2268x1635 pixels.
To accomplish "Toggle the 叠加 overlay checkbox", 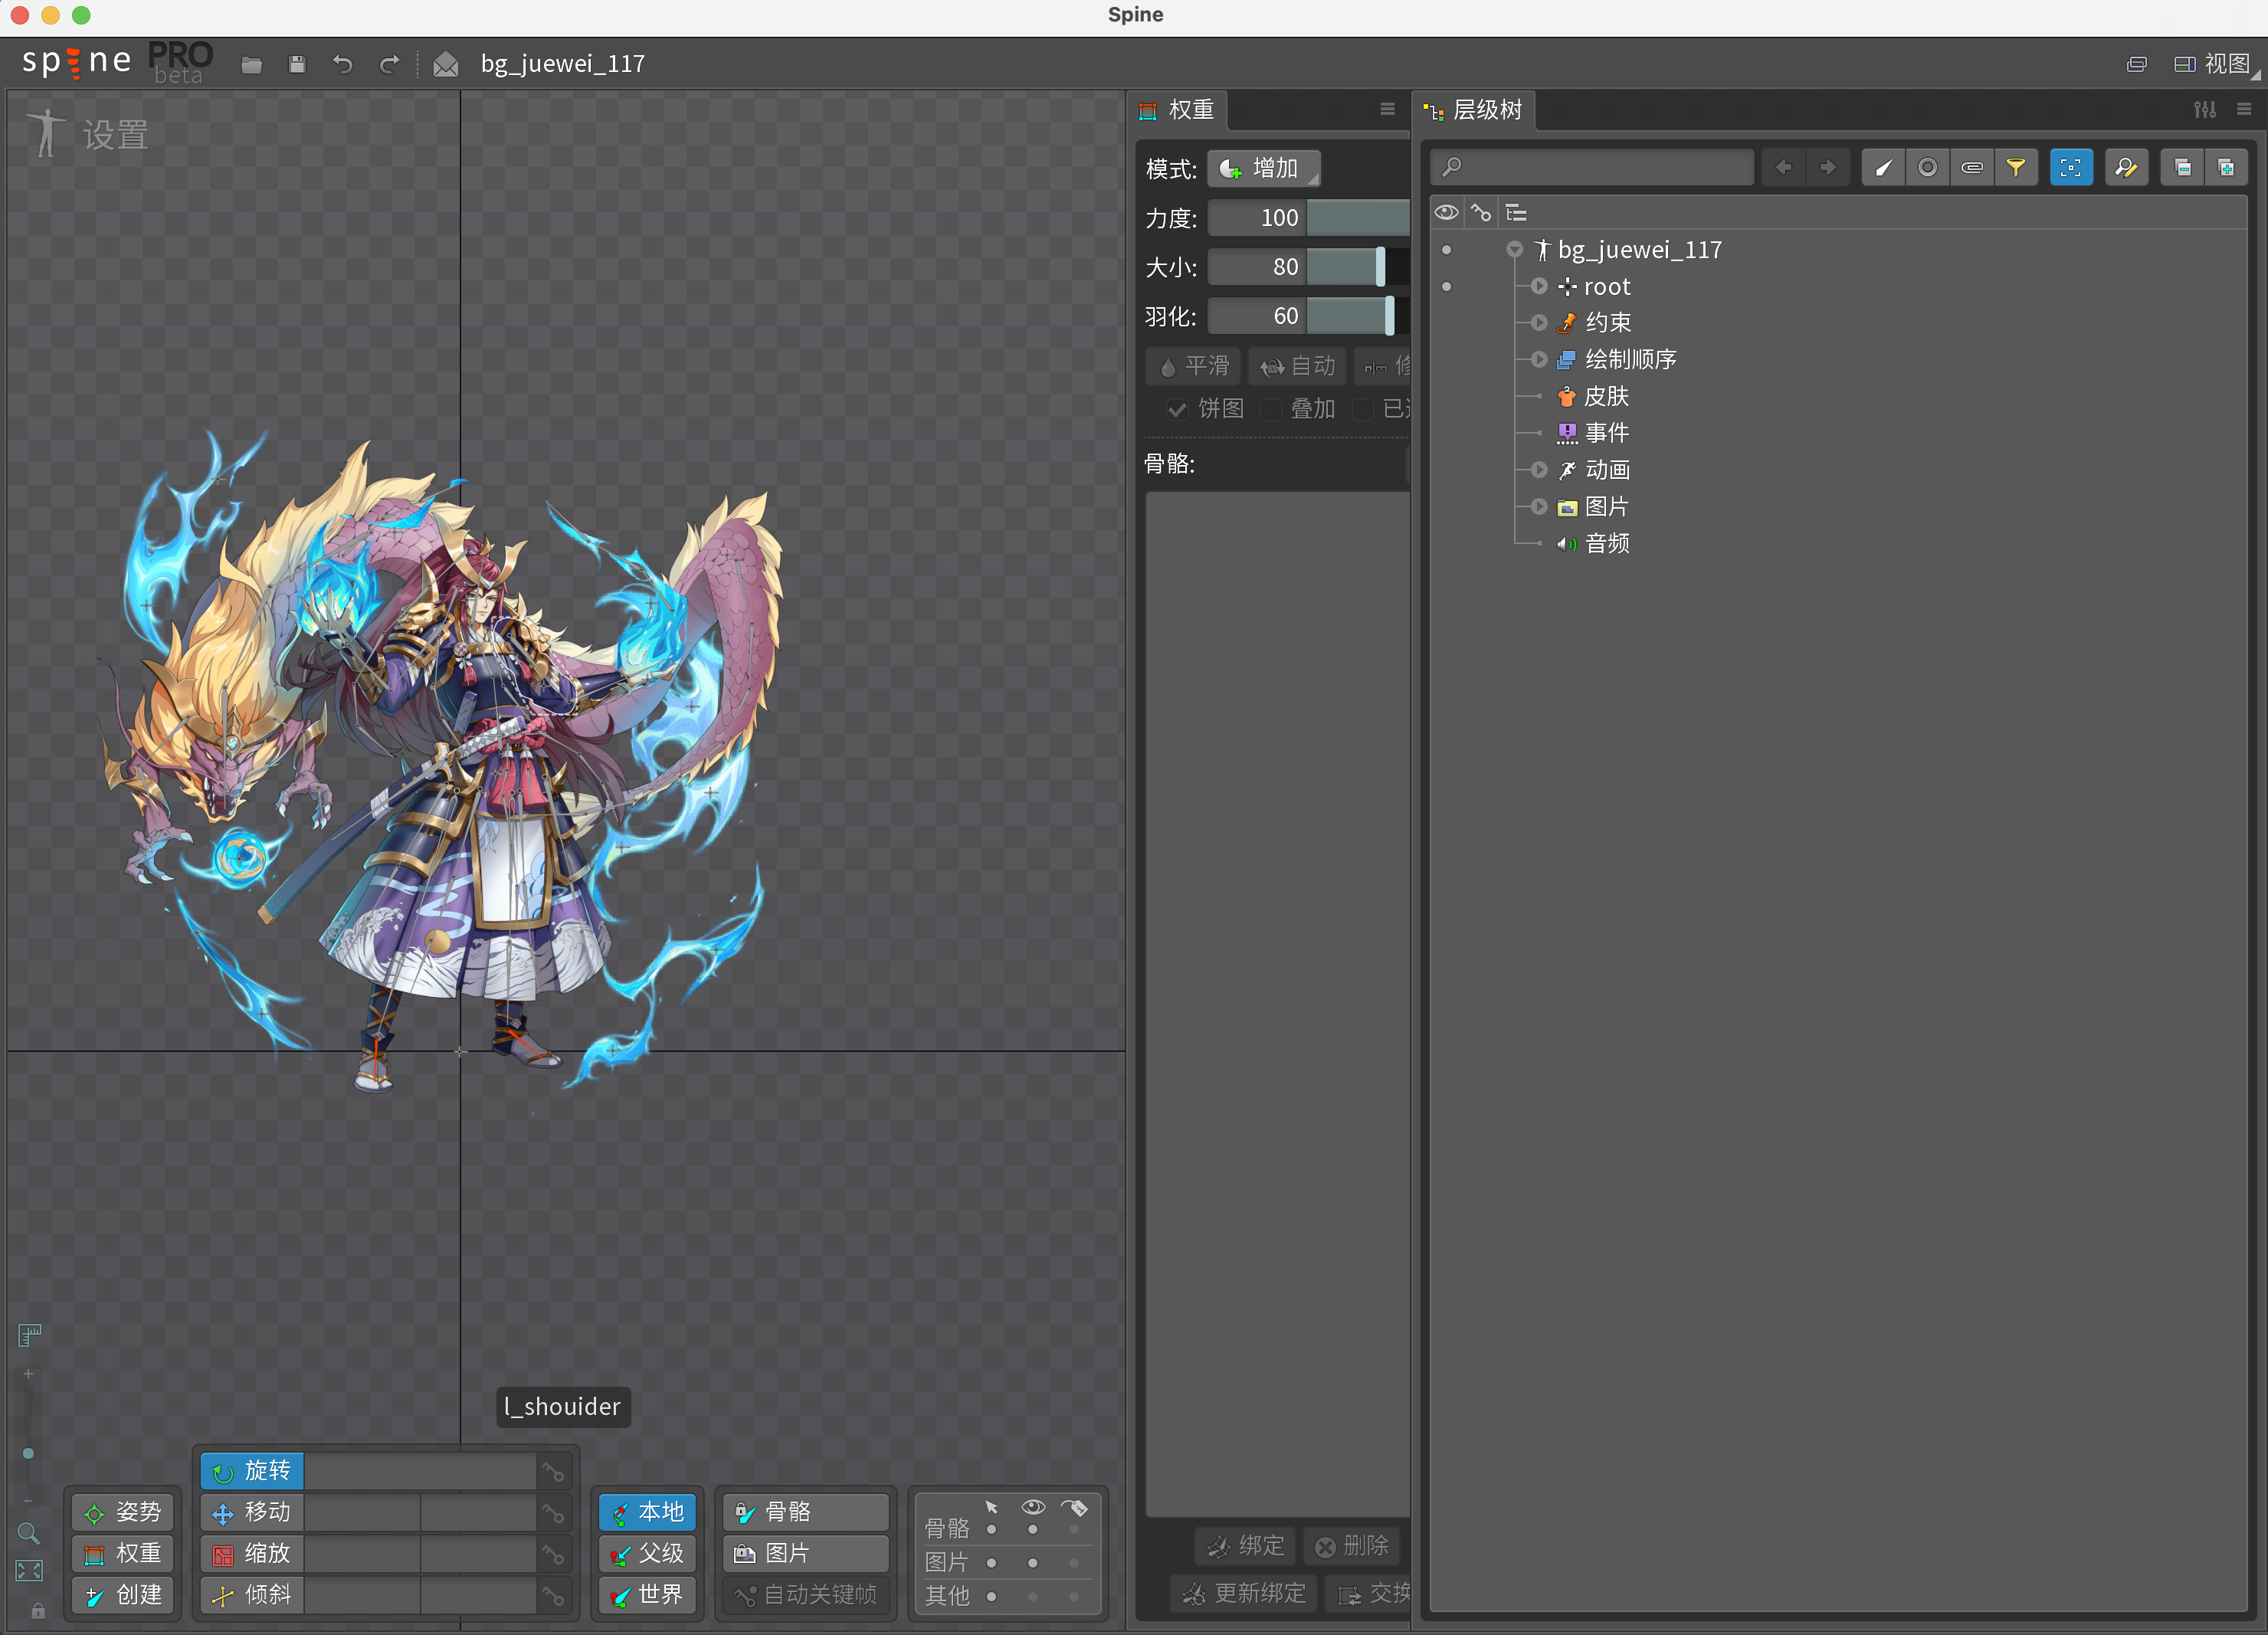I will (x=1271, y=409).
